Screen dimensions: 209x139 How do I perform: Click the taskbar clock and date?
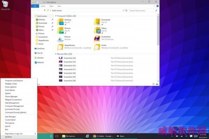click(203, 136)
